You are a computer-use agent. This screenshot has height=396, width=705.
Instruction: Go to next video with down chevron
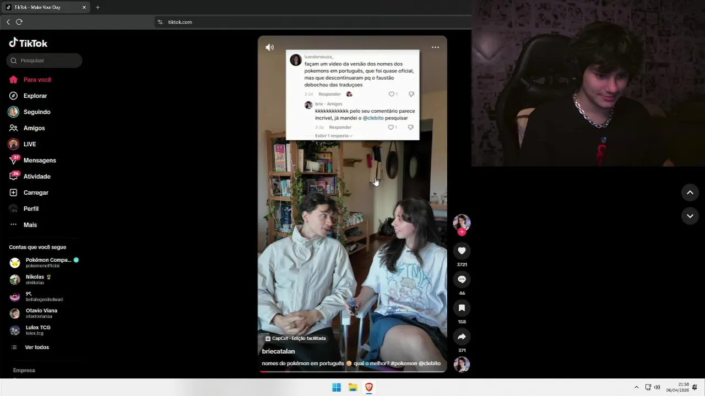690,216
